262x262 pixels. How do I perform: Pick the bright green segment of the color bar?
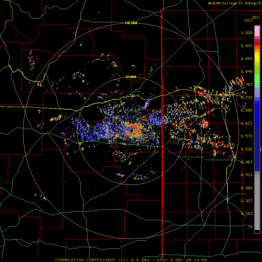(x=257, y=79)
